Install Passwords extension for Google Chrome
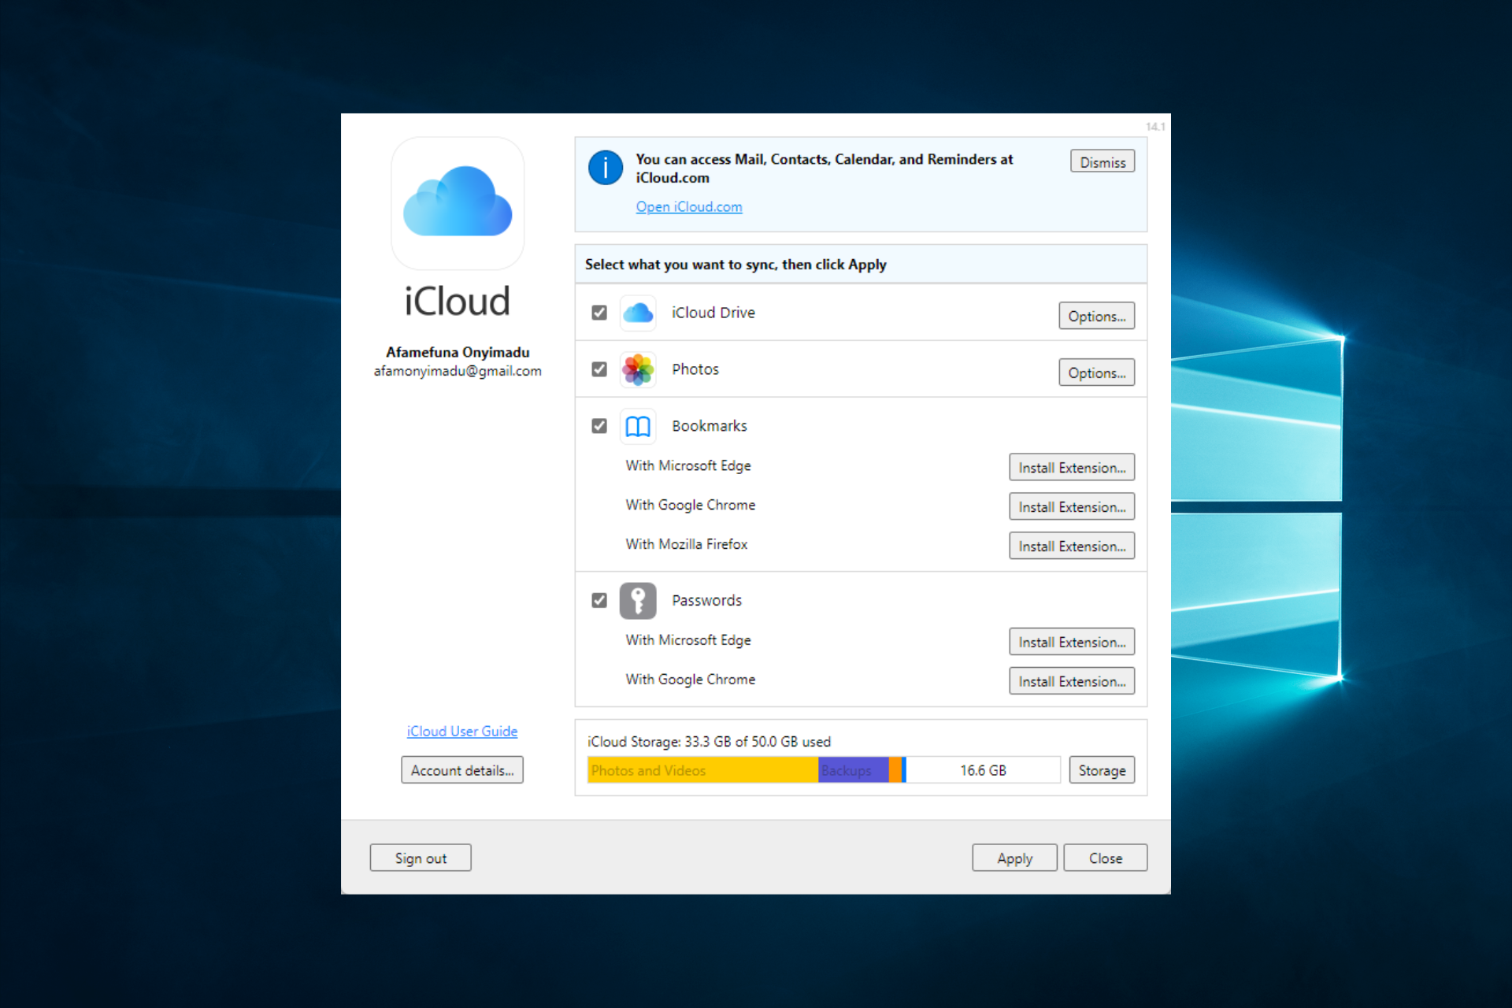 1072,681
